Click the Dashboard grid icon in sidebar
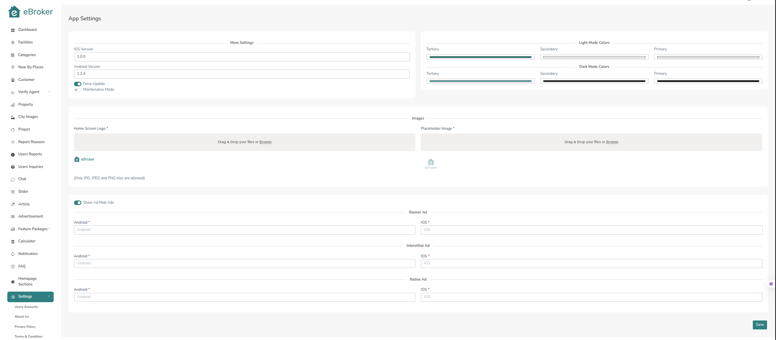 coord(13,30)
